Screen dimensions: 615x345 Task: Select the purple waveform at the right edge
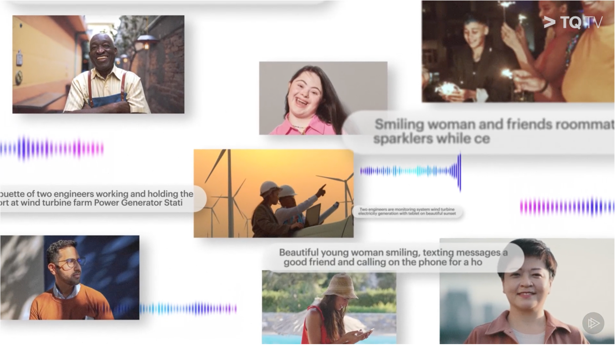(566, 207)
